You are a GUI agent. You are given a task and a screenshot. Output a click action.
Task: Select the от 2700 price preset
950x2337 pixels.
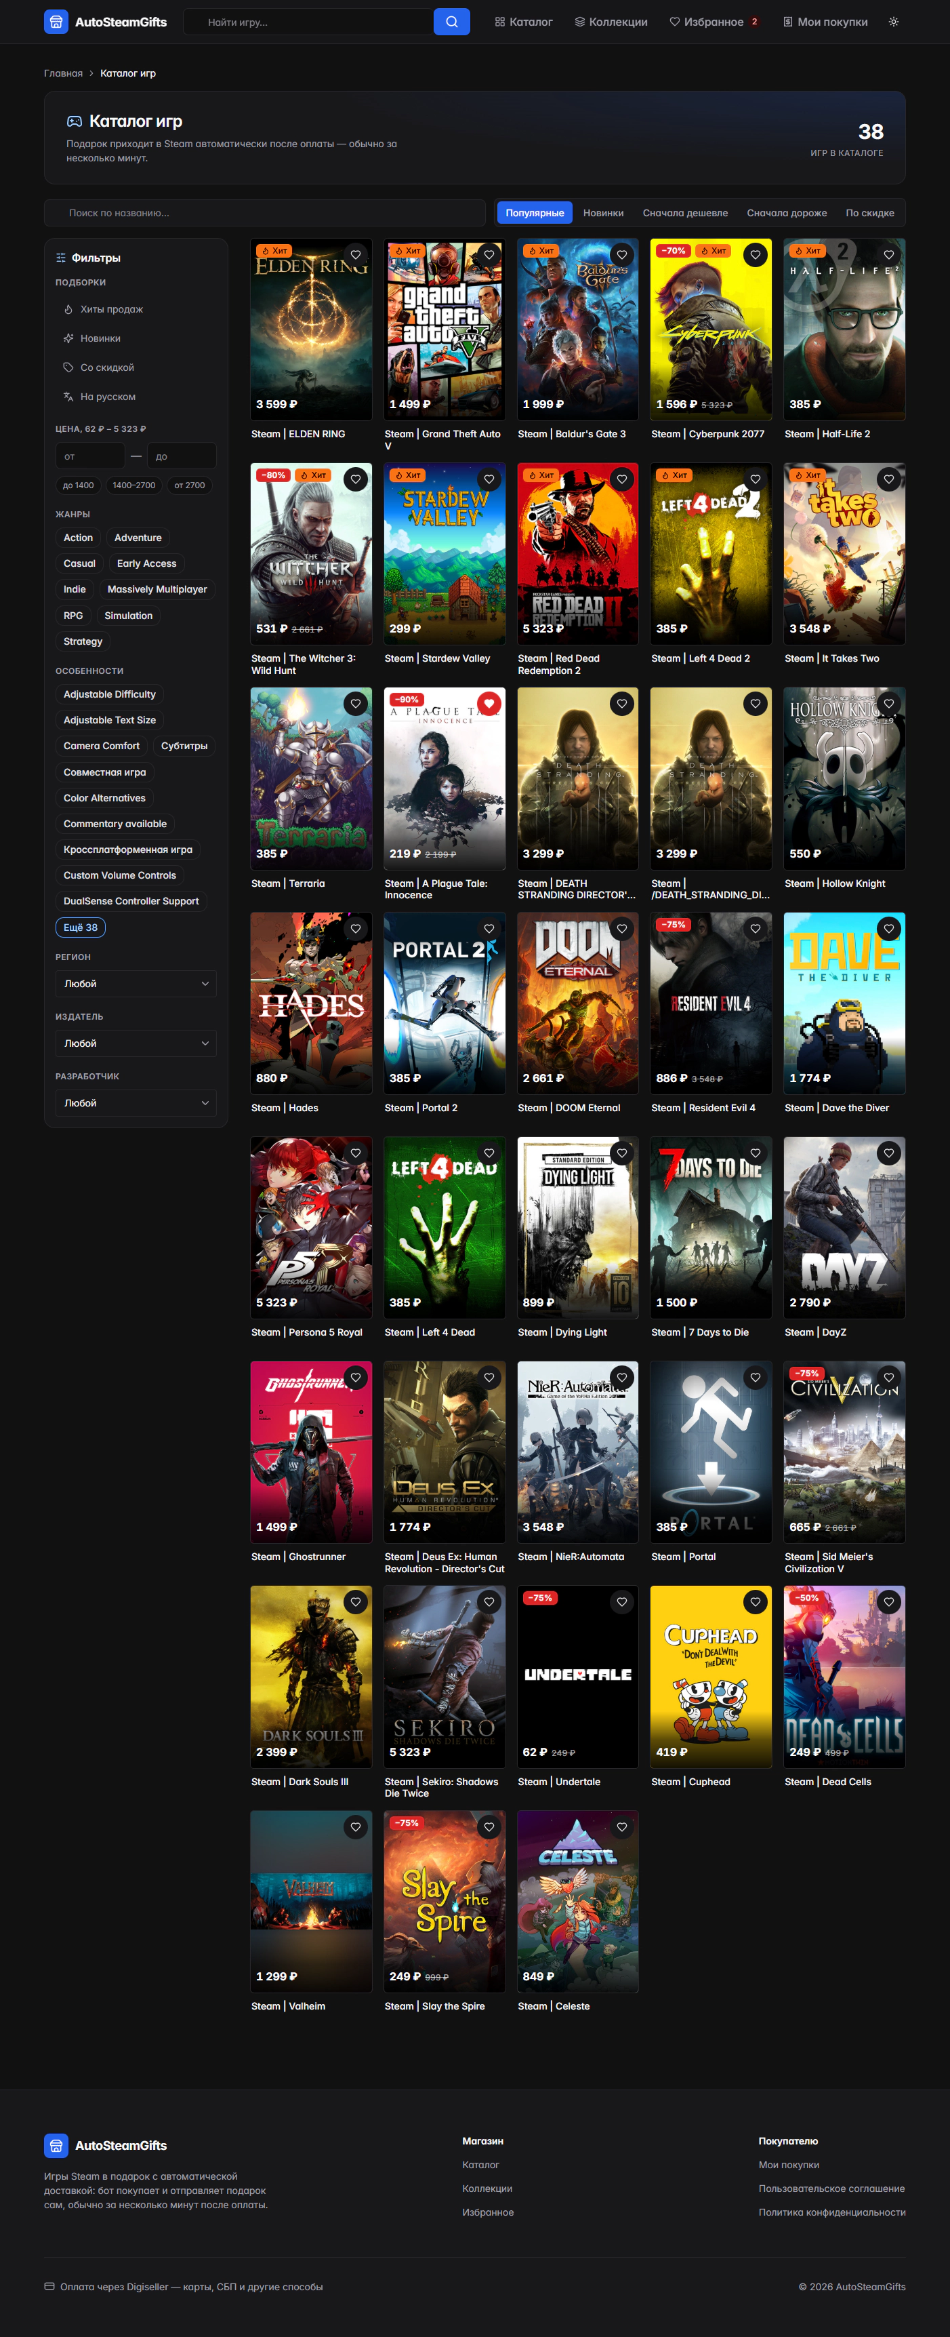190,485
